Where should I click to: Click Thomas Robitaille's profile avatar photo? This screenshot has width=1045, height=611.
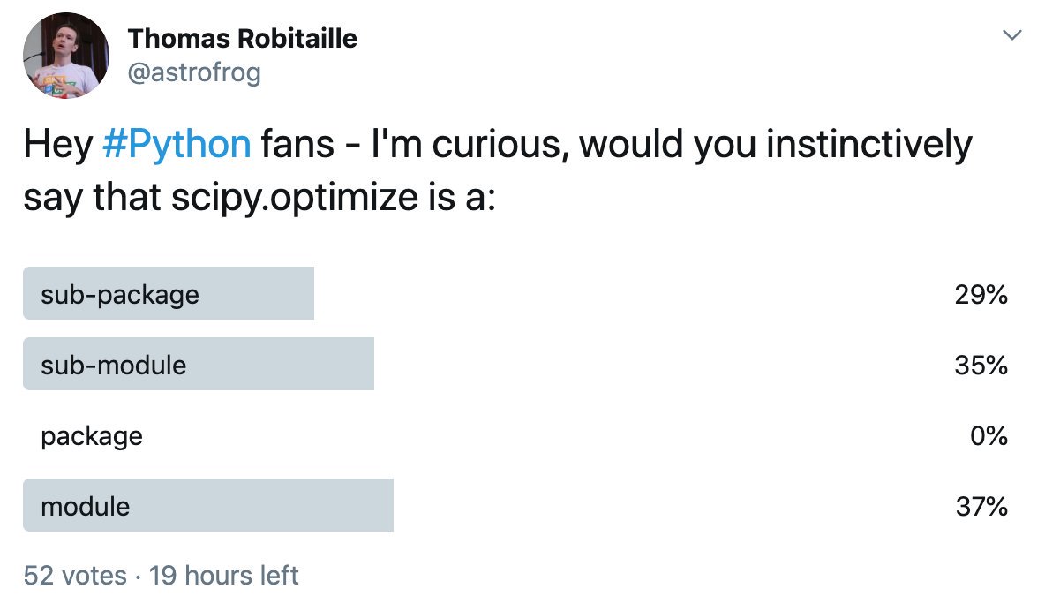66,56
